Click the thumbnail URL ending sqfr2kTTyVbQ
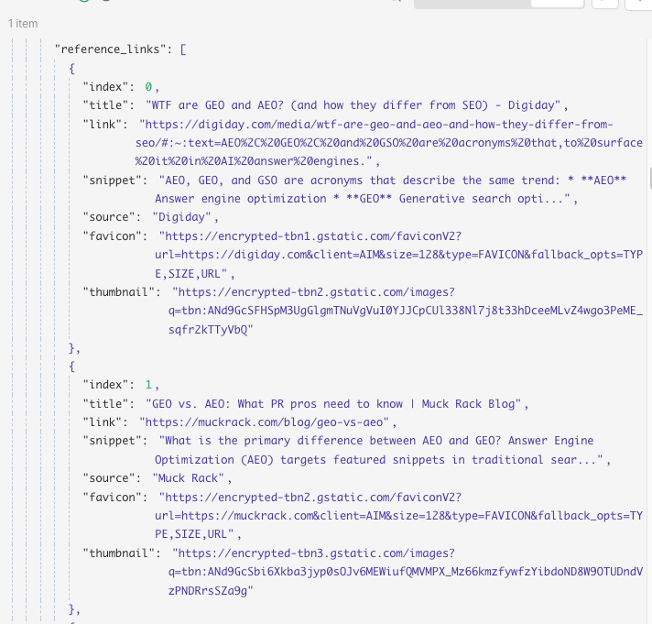The image size is (652, 624). click(406, 311)
